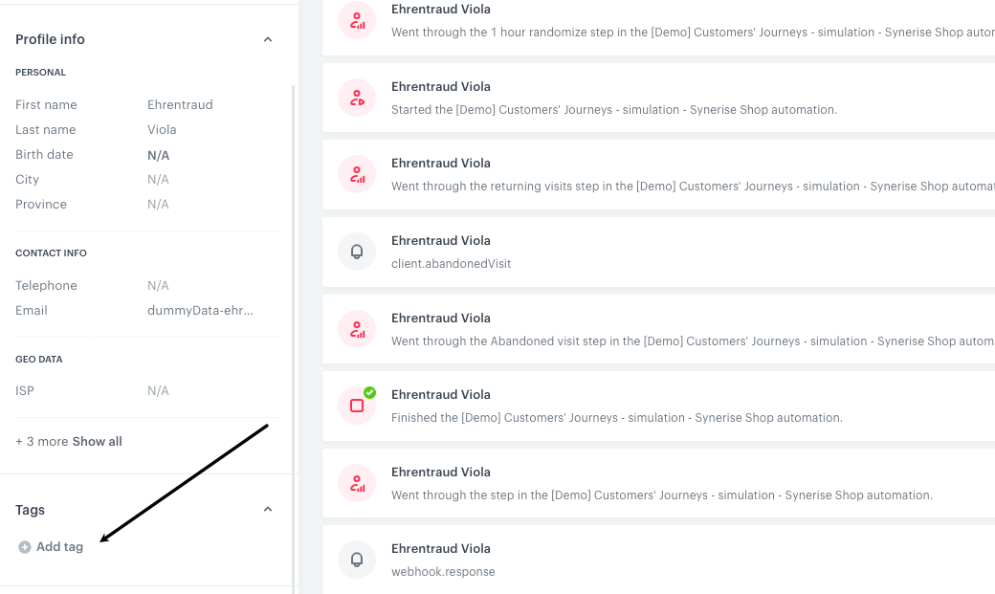Click the webhook.response bell icon

[x=357, y=560]
